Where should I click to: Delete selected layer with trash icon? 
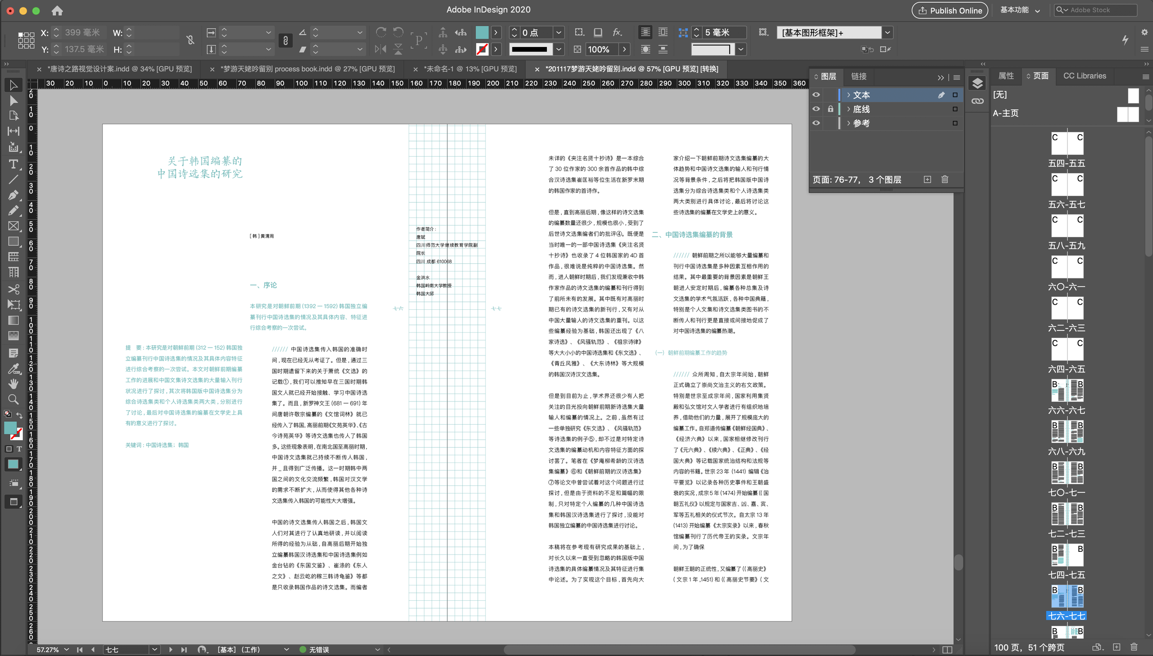(945, 179)
